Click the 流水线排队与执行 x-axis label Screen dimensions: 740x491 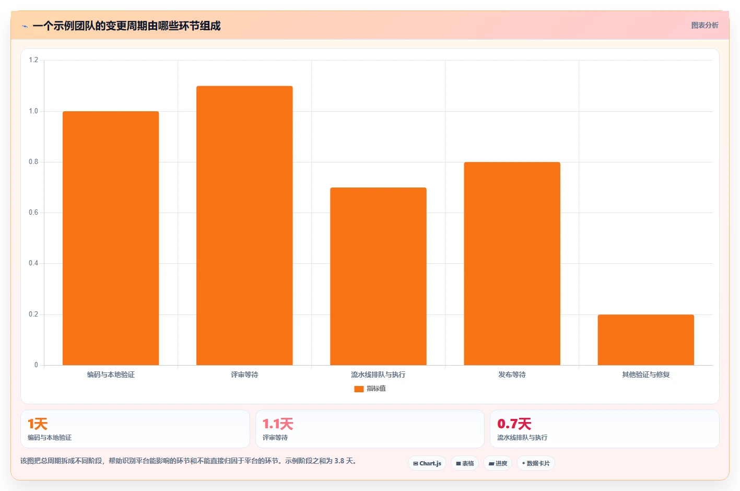[378, 375]
